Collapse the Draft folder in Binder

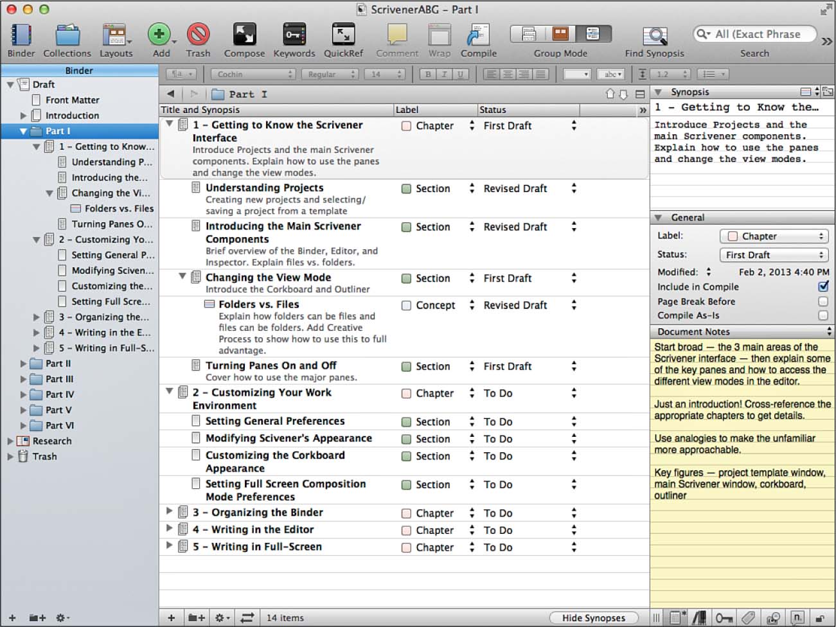pos(10,85)
